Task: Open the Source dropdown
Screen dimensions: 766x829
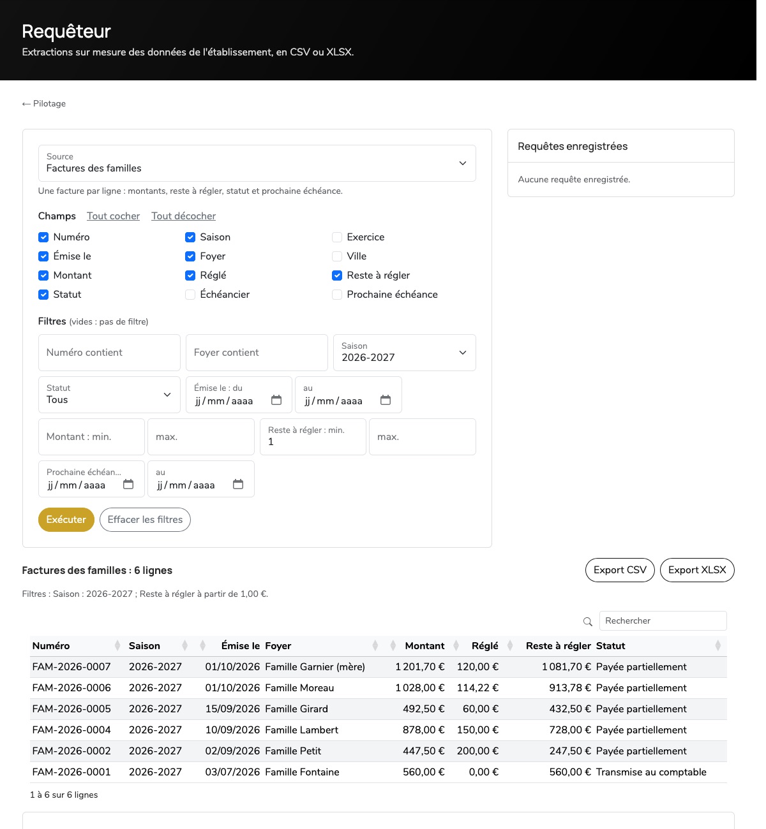Action: click(x=257, y=163)
